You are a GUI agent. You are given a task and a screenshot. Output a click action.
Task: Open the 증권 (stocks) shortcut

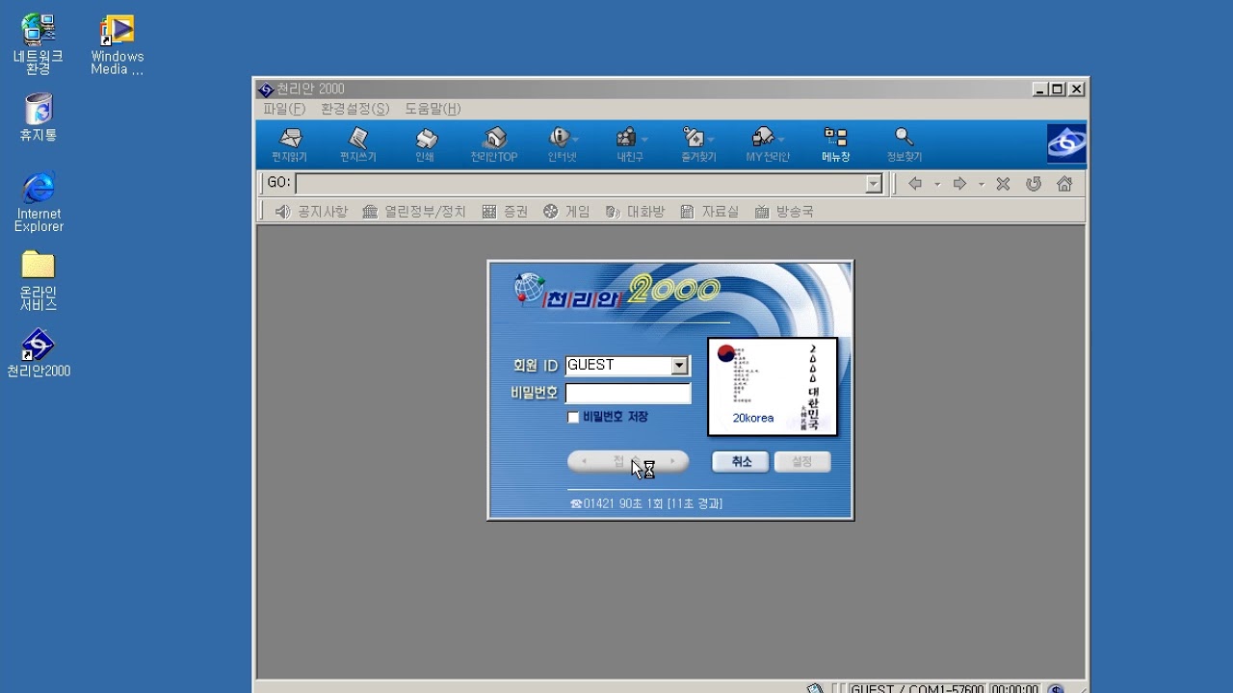pyautogui.click(x=505, y=212)
